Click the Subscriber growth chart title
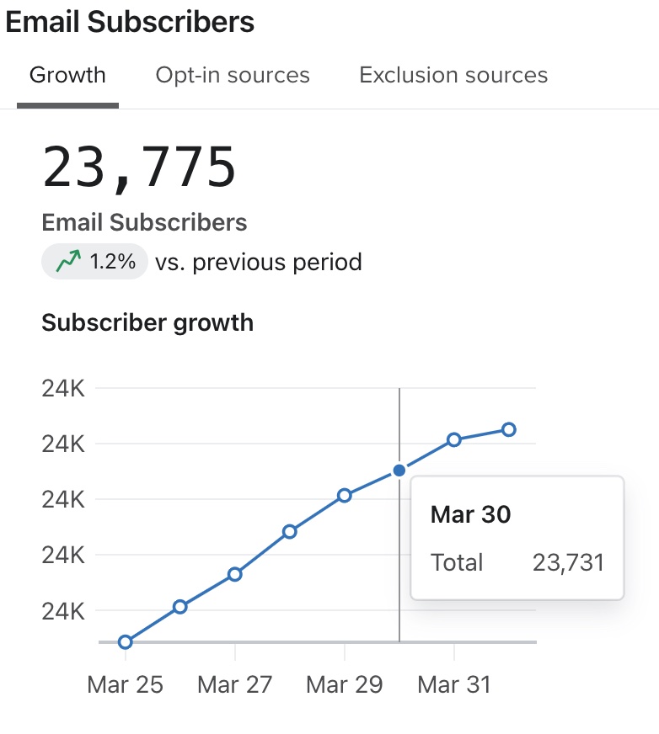The height and width of the screenshot is (734, 659). pos(147,322)
